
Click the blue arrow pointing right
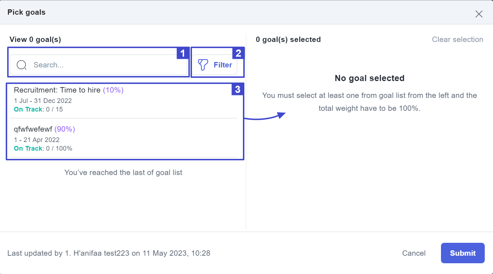(x=265, y=116)
